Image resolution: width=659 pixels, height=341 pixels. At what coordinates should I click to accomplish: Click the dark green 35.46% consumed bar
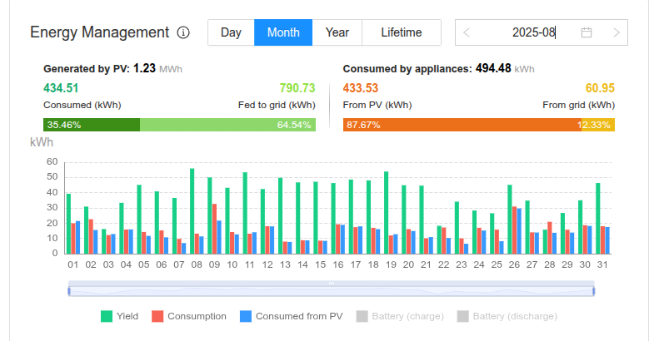tap(92, 125)
